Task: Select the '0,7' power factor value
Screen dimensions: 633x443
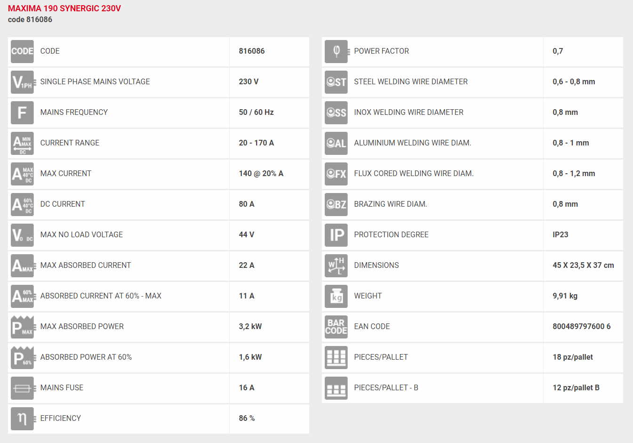Action: 558,51
